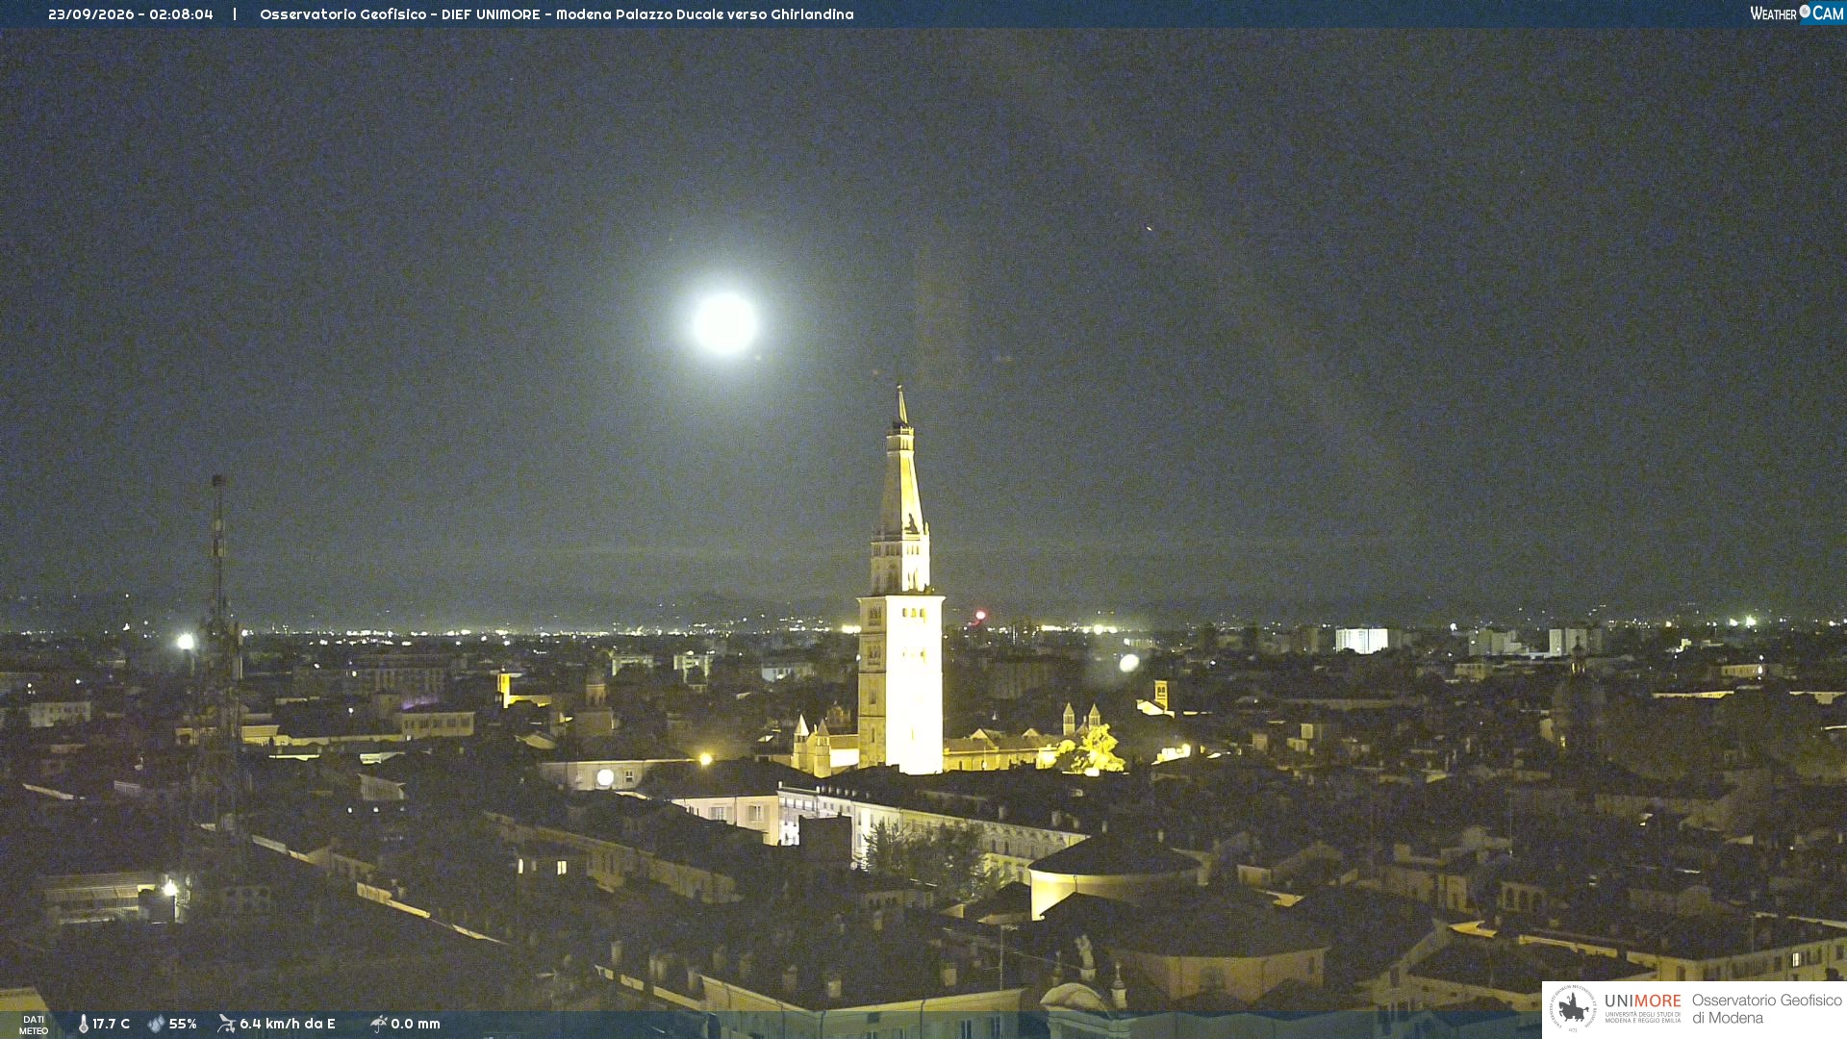Click the umbrella rainfall icon
This screenshot has width=1847, height=1039.
[378, 1024]
